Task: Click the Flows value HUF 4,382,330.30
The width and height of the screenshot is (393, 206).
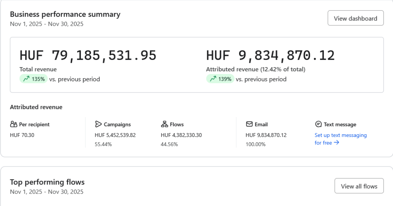Action: (181, 135)
